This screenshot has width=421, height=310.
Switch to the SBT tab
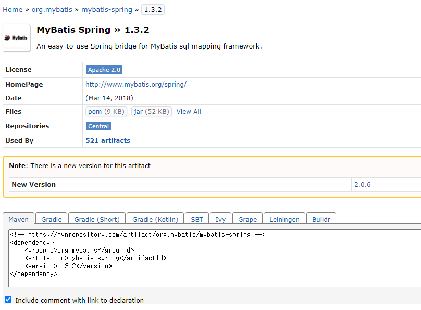[197, 219]
